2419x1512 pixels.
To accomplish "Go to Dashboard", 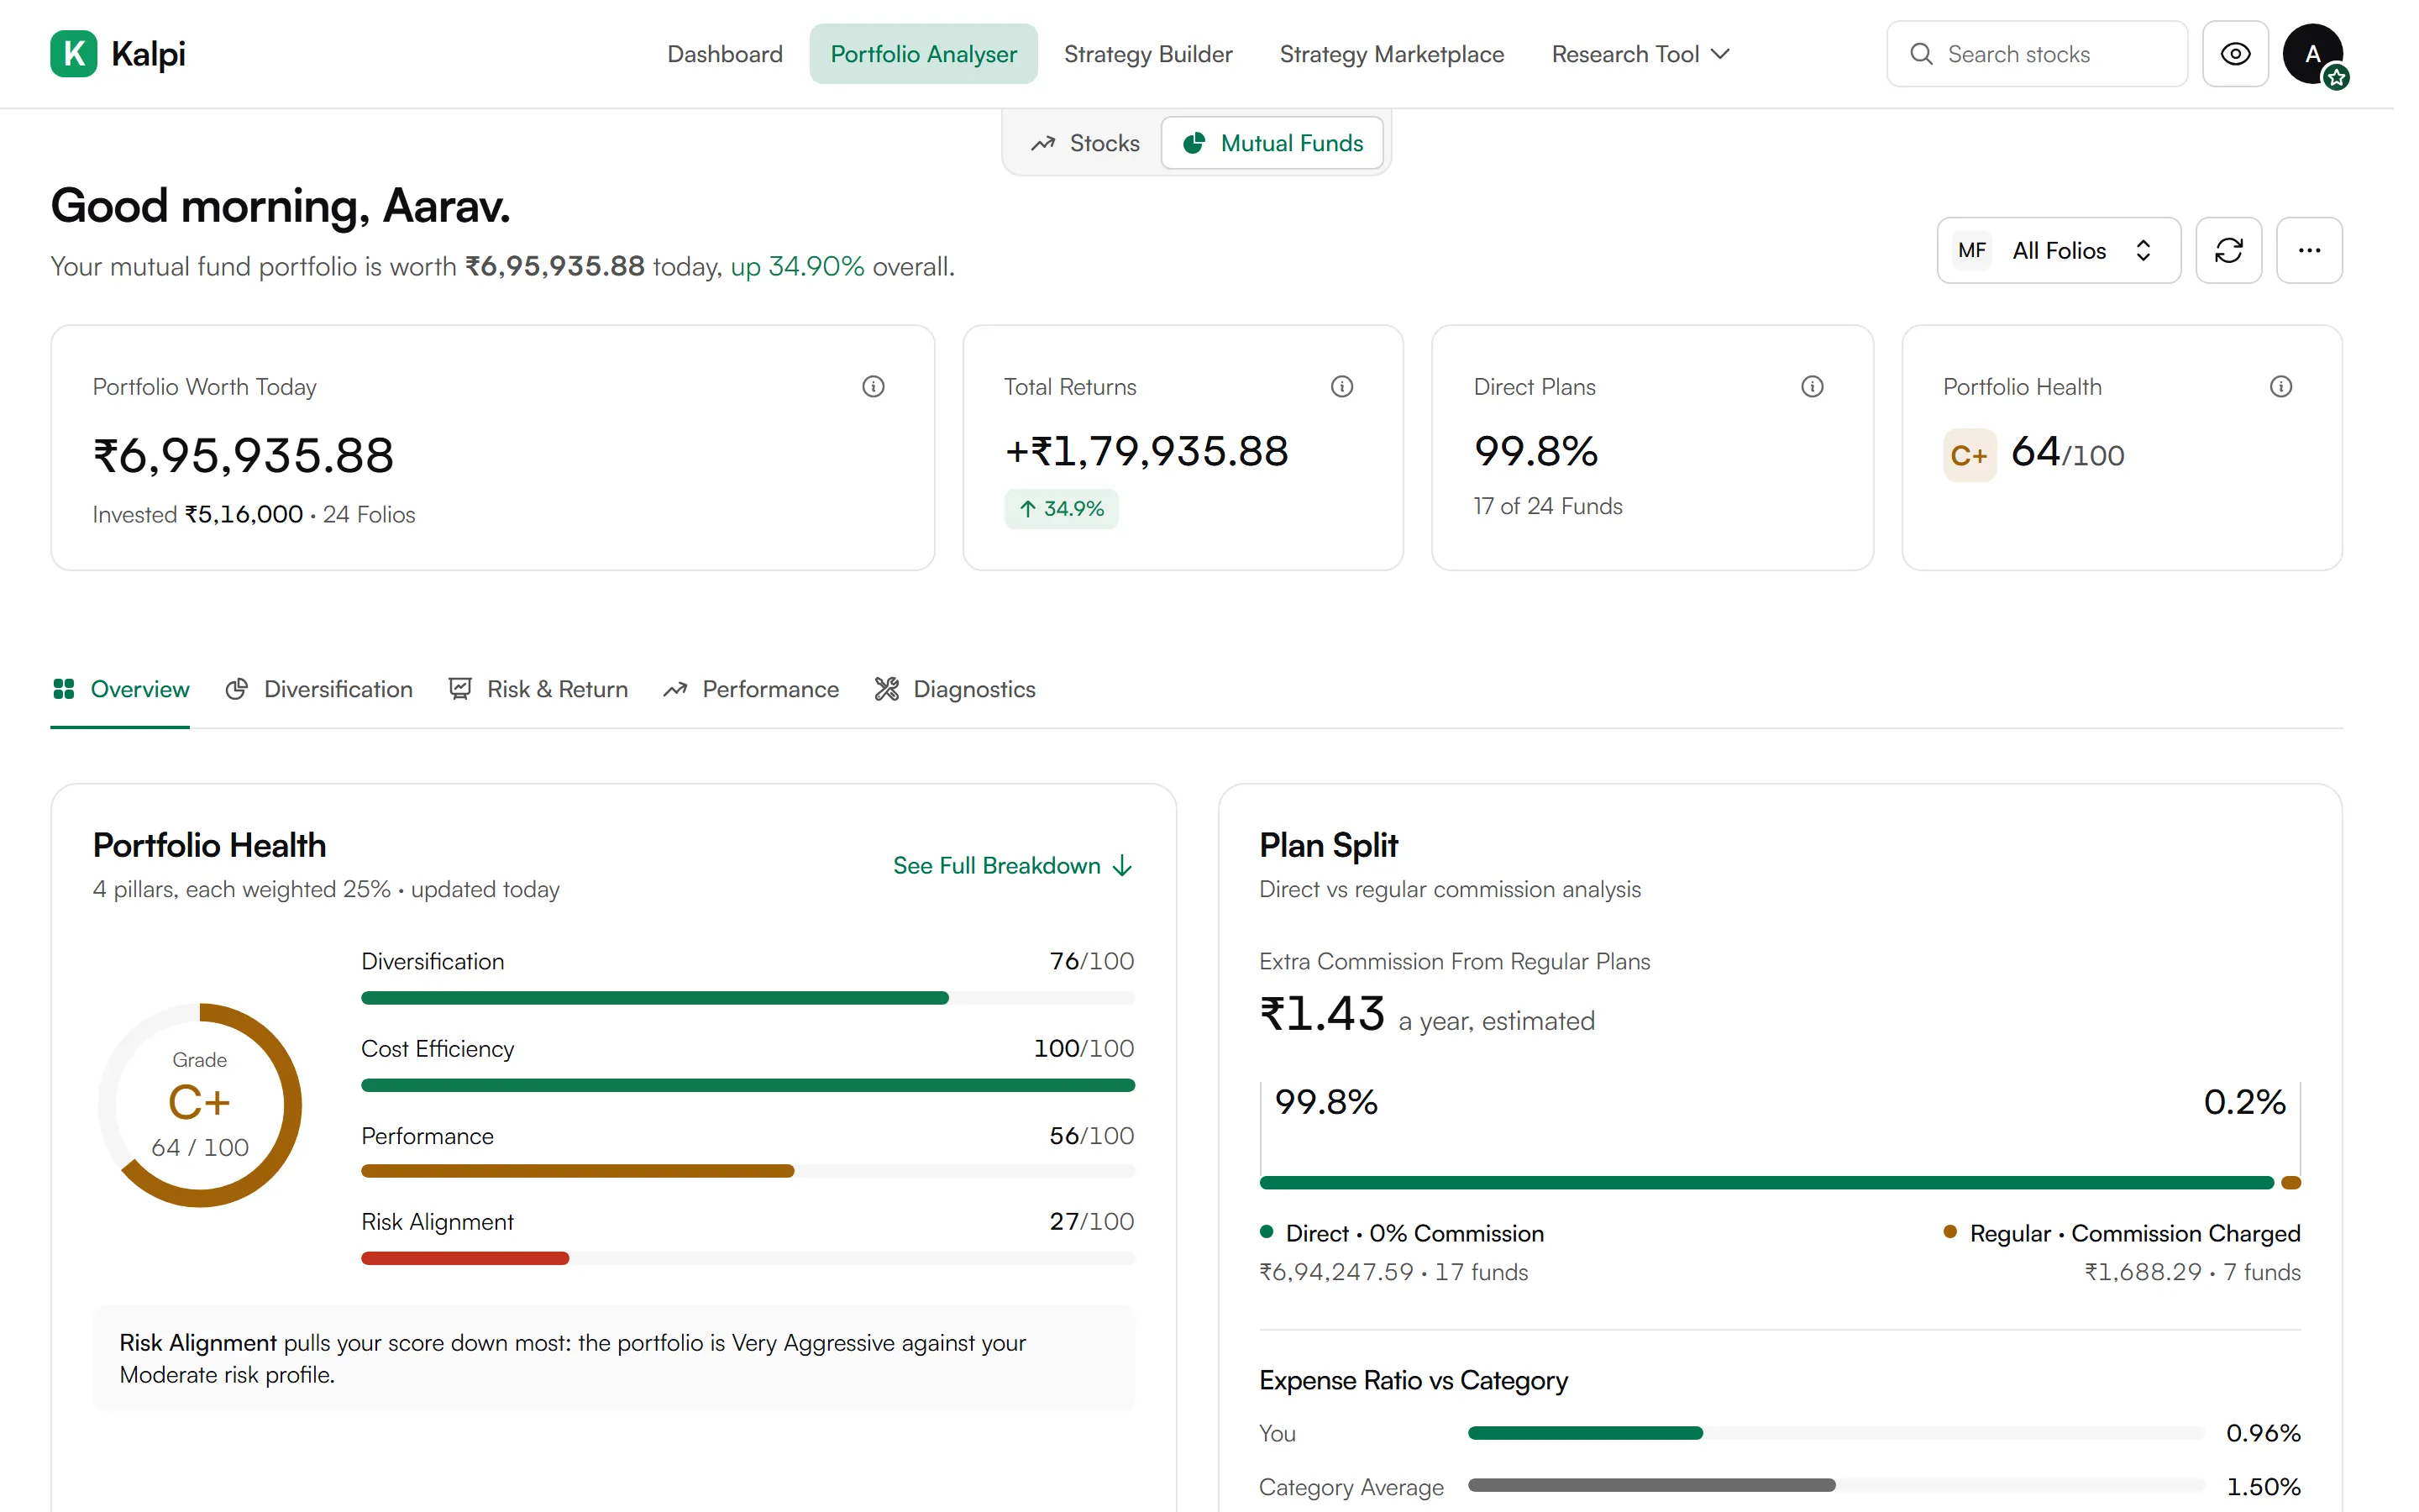I will click(725, 54).
